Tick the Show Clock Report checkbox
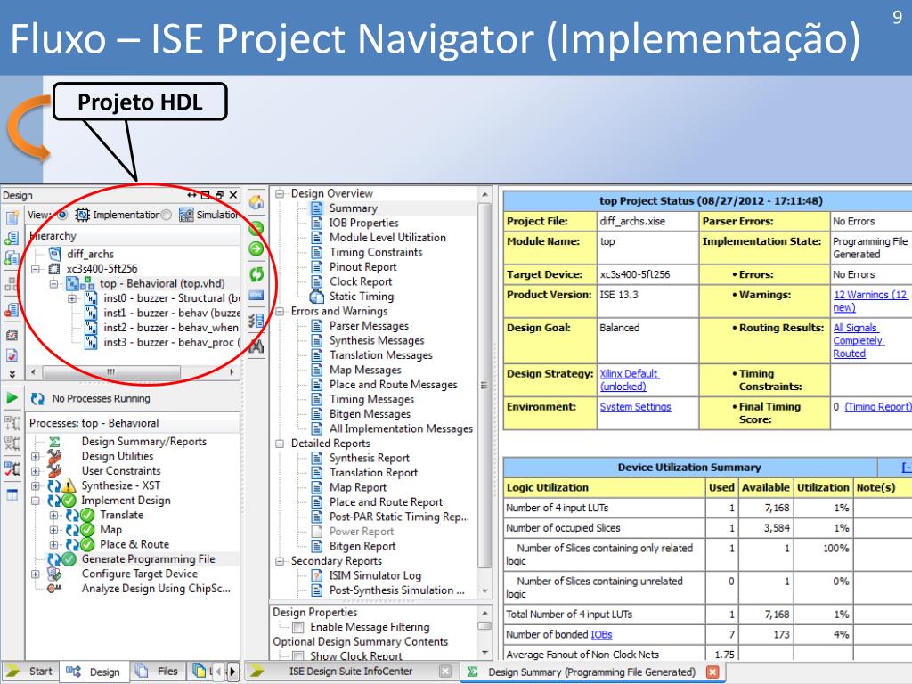912x684 pixels. tap(298, 656)
